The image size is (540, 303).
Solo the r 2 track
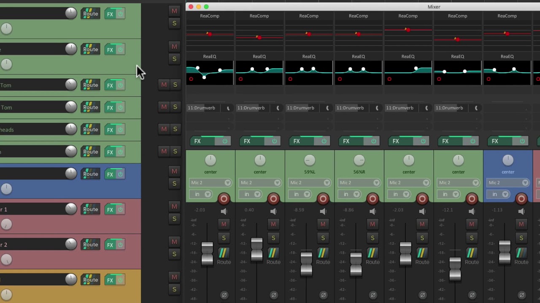(x=174, y=254)
